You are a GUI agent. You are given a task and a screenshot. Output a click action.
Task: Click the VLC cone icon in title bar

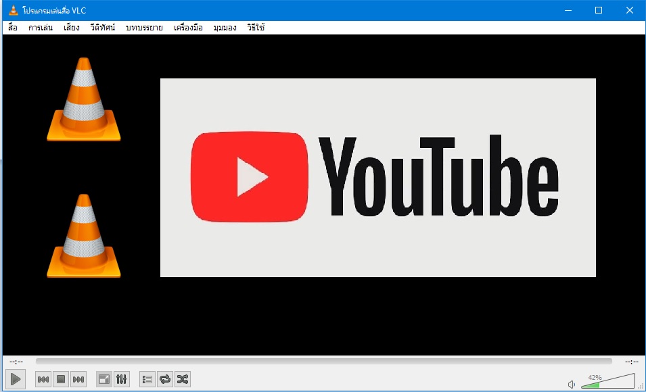click(x=13, y=10)
